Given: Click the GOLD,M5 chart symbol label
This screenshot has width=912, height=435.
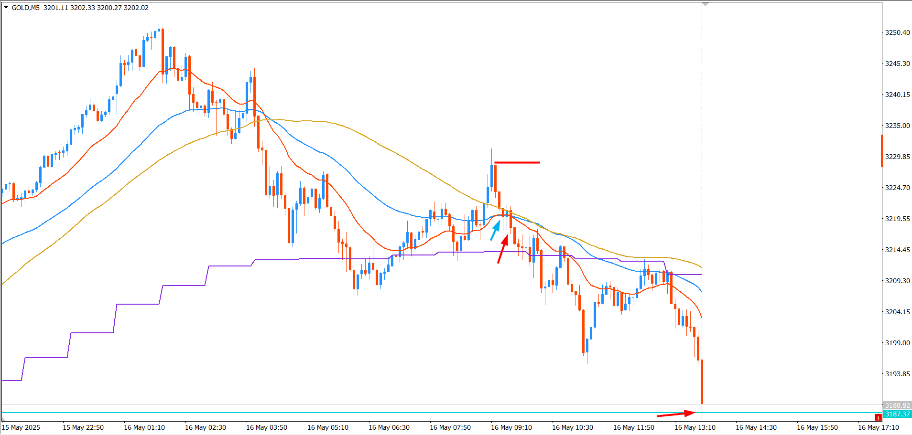Looking at the screenshot, I should click(26, 8).
